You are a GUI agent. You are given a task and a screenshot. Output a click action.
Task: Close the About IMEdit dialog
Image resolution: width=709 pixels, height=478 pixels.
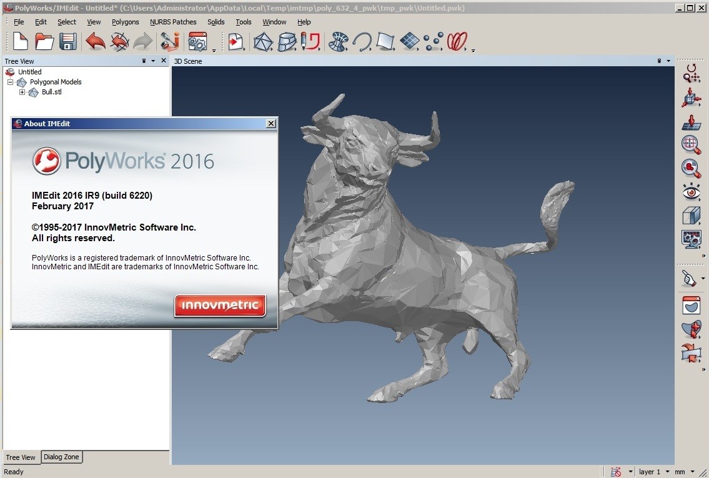[271, 124]
